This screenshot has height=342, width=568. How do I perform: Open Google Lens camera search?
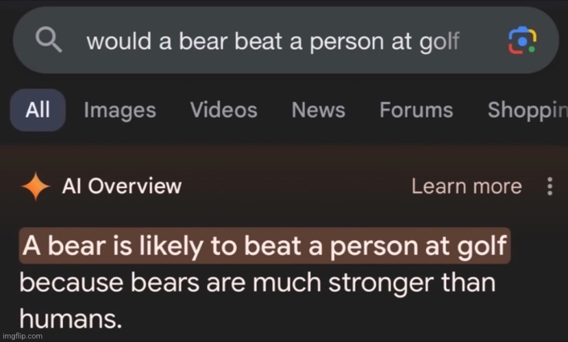point(521,42)
